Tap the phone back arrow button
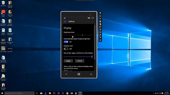Image resolution: width=170 pixels, height=95 pixels. (66, 74)
